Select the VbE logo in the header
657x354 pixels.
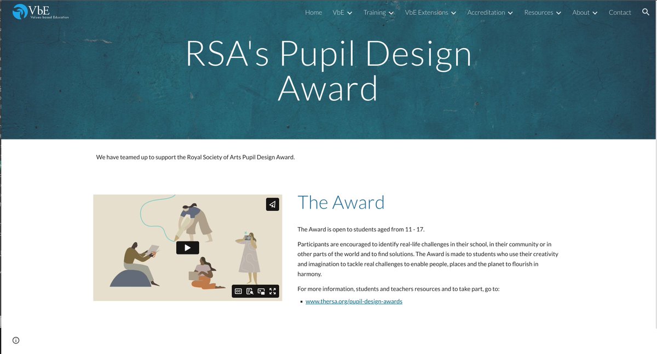pyautogui.click(x=38, y=12)
